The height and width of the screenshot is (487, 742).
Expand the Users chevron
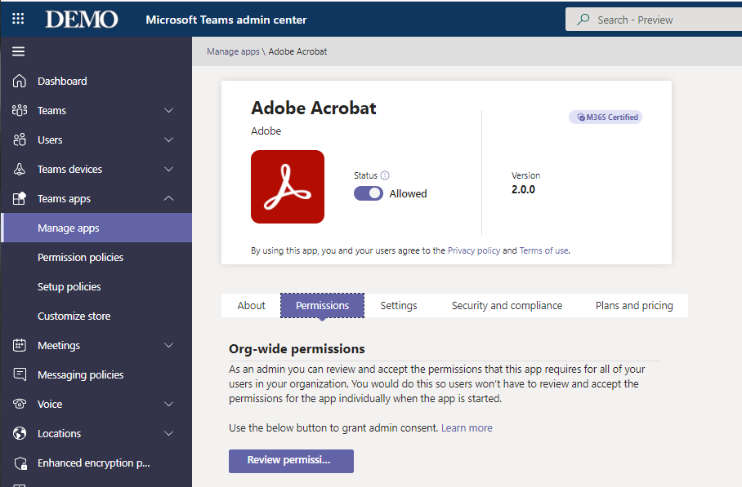coord(168,139)
